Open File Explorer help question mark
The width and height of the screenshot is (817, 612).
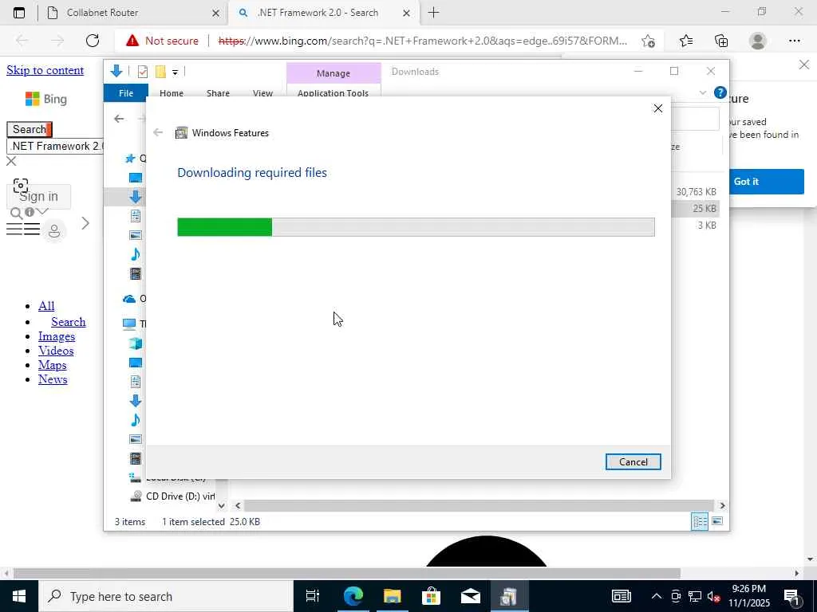pos(720,92)
